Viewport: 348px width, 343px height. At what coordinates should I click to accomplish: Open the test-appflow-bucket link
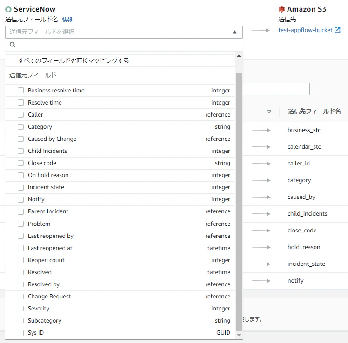tap(305, 30)
